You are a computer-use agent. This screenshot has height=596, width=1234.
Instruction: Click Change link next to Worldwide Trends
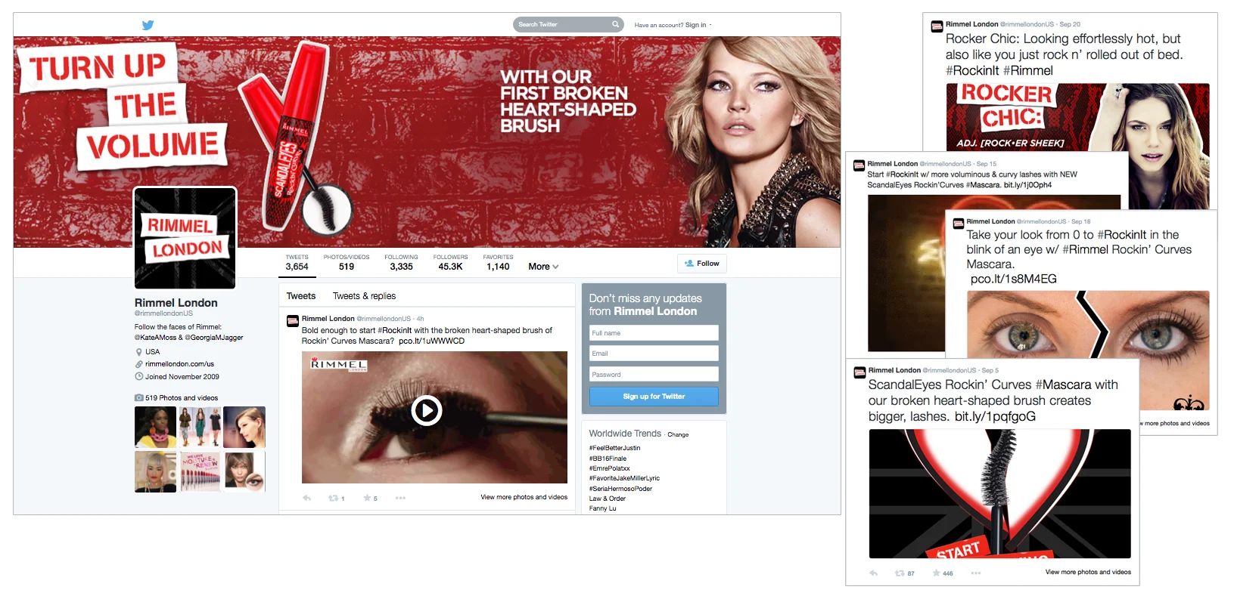678,435
